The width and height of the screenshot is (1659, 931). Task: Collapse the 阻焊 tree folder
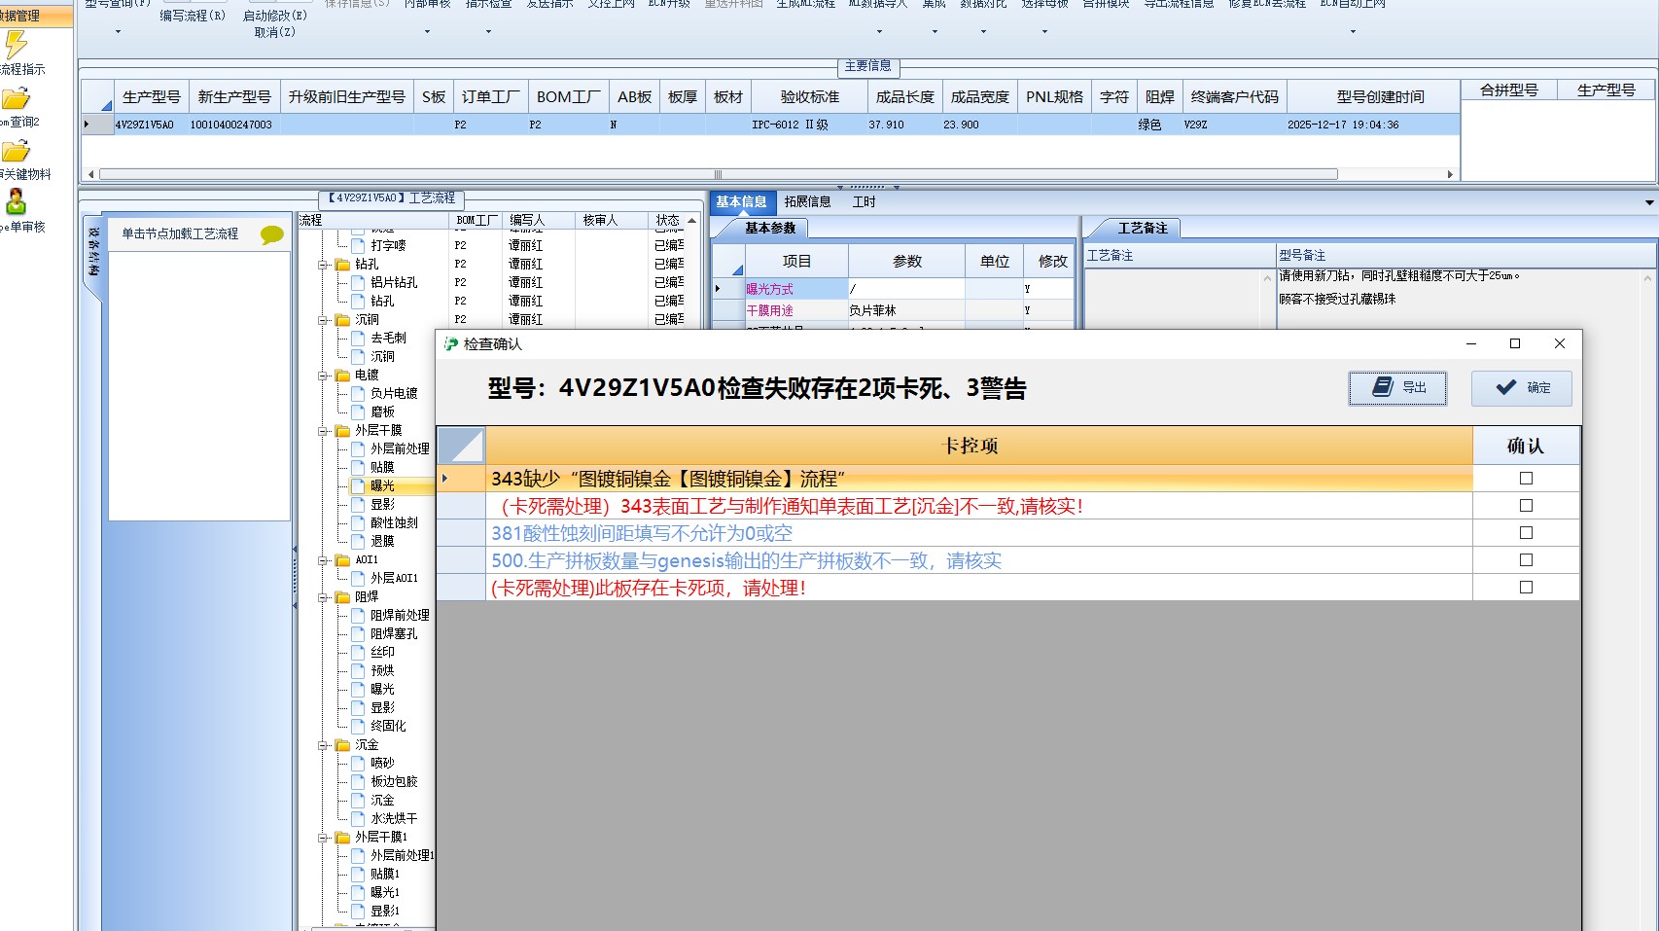pos(323,597)
